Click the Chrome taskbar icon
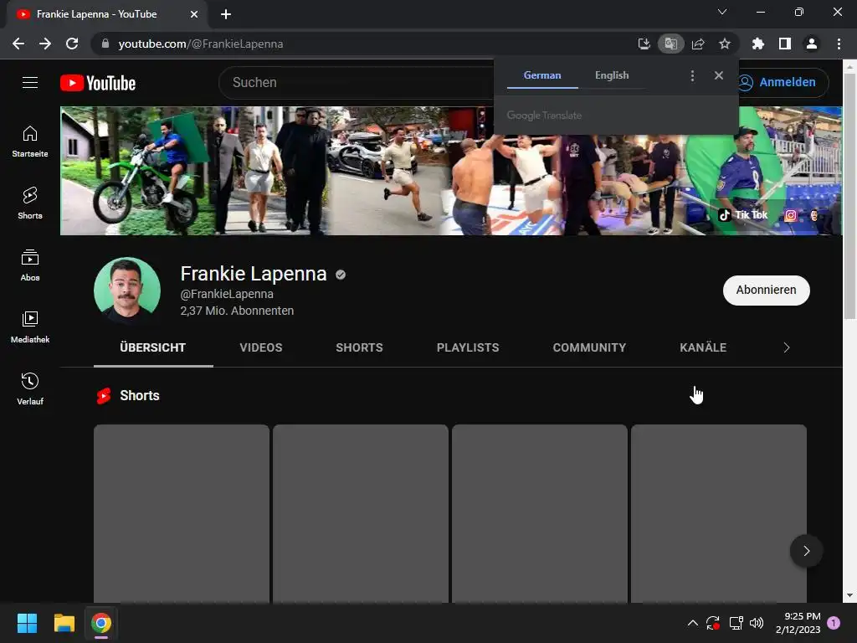 [101, 623]
